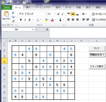Click the Save icon in quick access toolbar
The width and height of the screenshot is (106, 102).
(8, 3)
